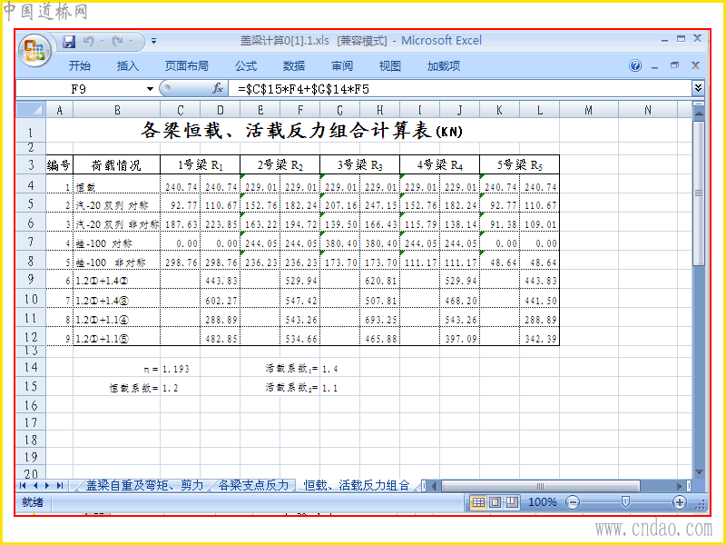Adjust the zoom slider handle
The height and width of the screenshot is (545, 726).
click(x=625, y=502)
